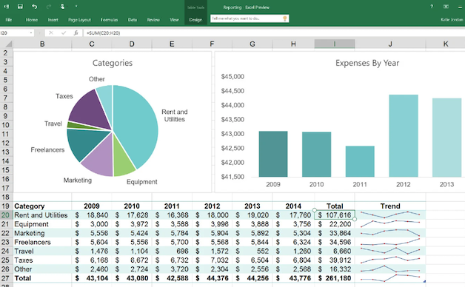Select column C header
Image resolution: width=465 pixels, height=287 pixels.
[92, 44]
